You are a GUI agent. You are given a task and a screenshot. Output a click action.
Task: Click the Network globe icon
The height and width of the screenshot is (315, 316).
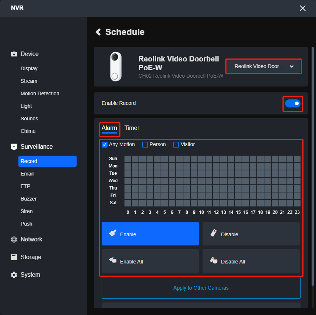(14, 240)
